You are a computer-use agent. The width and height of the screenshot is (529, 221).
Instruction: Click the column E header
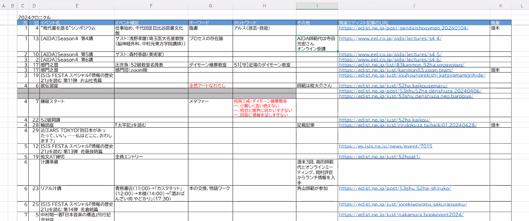(77, 6)
